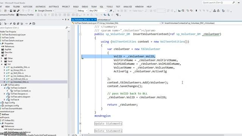Click the Solution Explorer search box
Viewport: 242px width, 136px height.
click(x=33, y=28)
